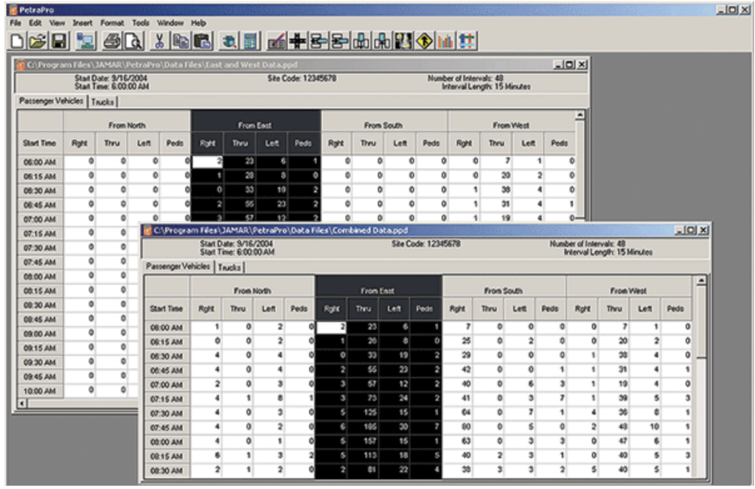Click the first left-arrow merge icon
The image size is (755, 489).
click(319, 41)
